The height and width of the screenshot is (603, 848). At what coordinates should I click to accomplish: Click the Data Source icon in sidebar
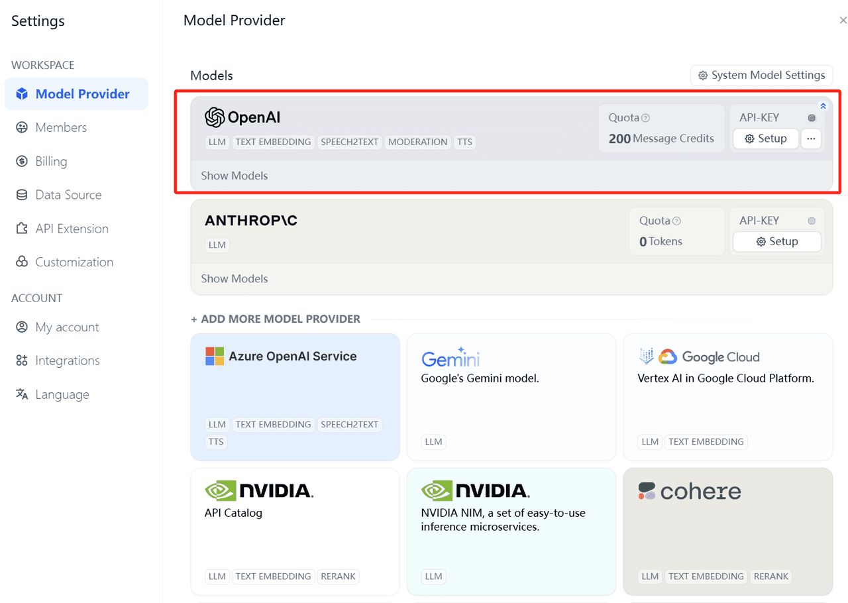pyautogui.click(x=21, y=194)
